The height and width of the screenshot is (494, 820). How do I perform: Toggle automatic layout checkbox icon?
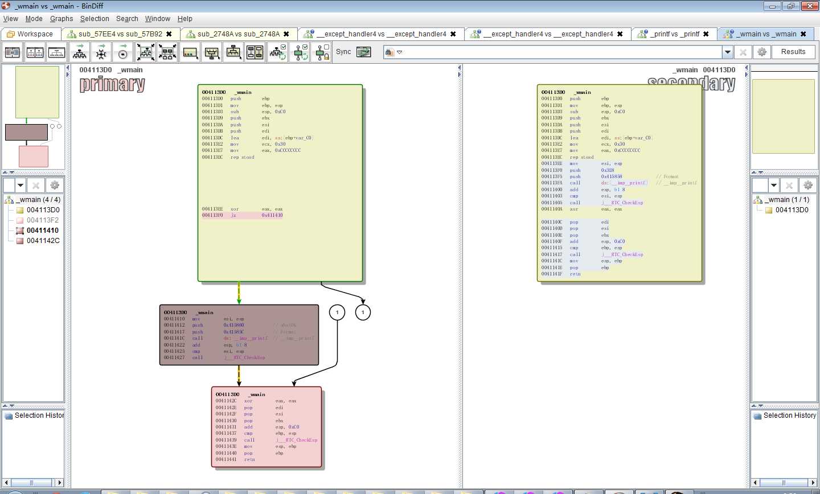coord(278,53)
